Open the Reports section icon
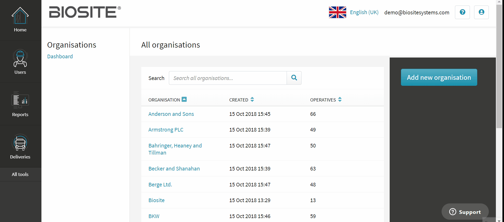Viewport: 504px width, 222px height. pos(20,100)
